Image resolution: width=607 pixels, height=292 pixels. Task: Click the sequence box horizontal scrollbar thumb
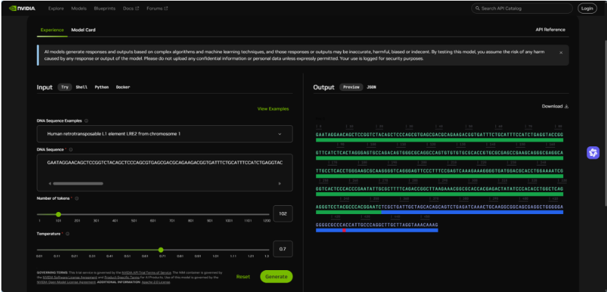point(78,183)
